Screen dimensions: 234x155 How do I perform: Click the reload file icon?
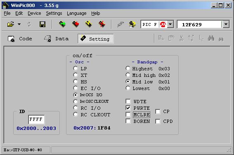click(x=29, y=24)
